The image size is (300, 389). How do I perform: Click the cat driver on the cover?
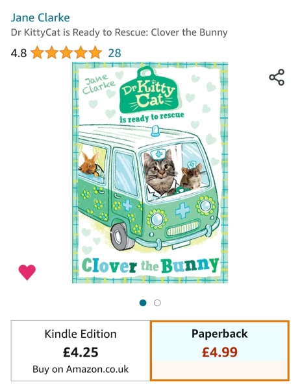point(160,172)
